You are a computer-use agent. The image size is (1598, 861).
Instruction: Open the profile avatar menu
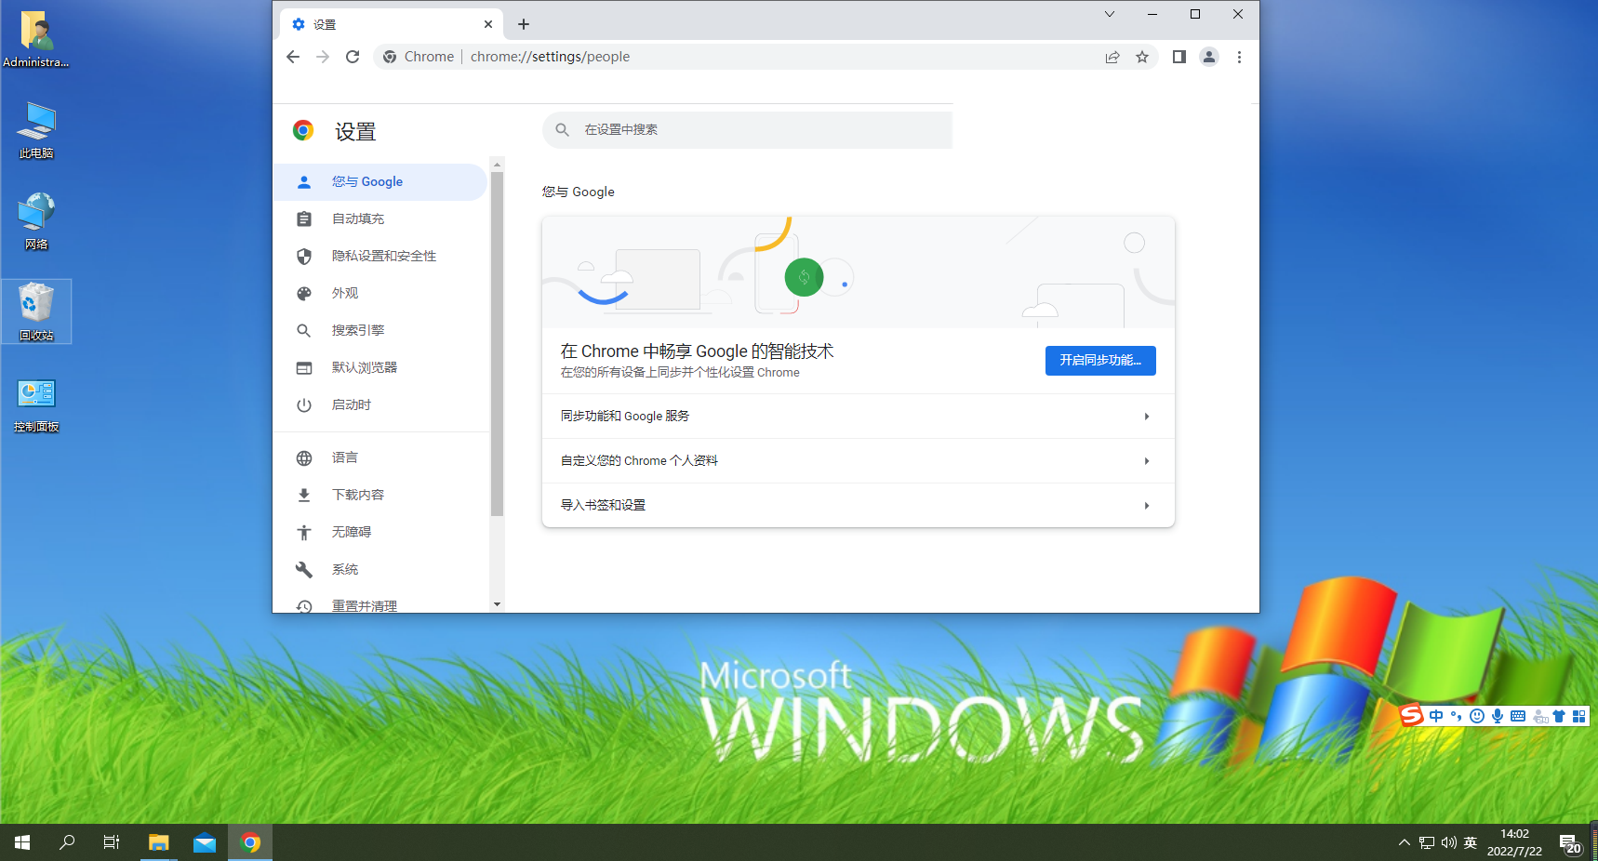pos(1209,57)
